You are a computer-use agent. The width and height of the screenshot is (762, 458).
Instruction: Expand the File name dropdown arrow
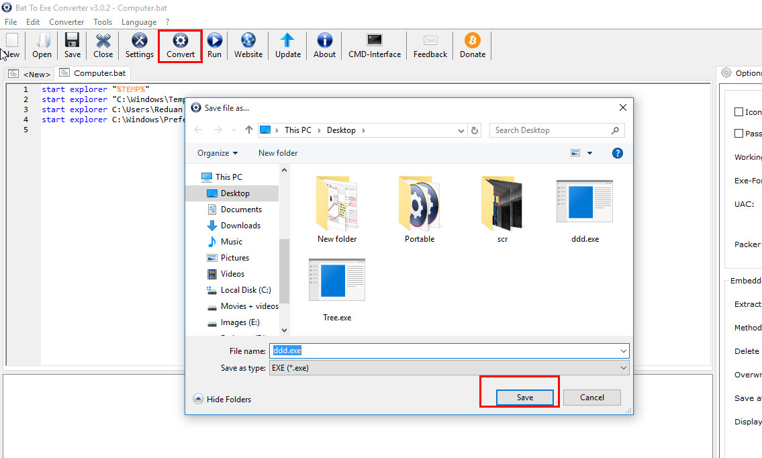coord(623,351)
